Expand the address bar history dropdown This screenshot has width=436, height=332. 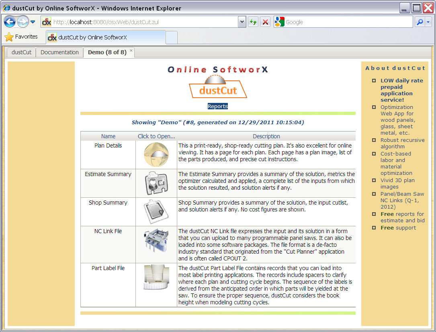(242, 22)
